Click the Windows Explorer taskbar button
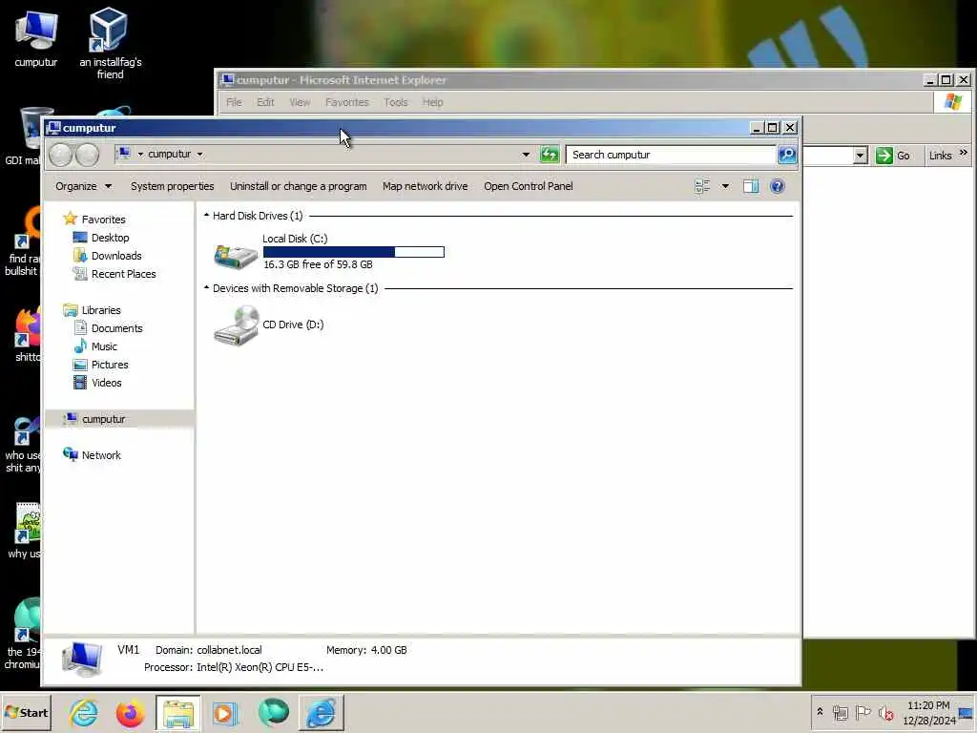Image resolution: width=977 pixels, height=733 pixels. click(x=178, y=713)
